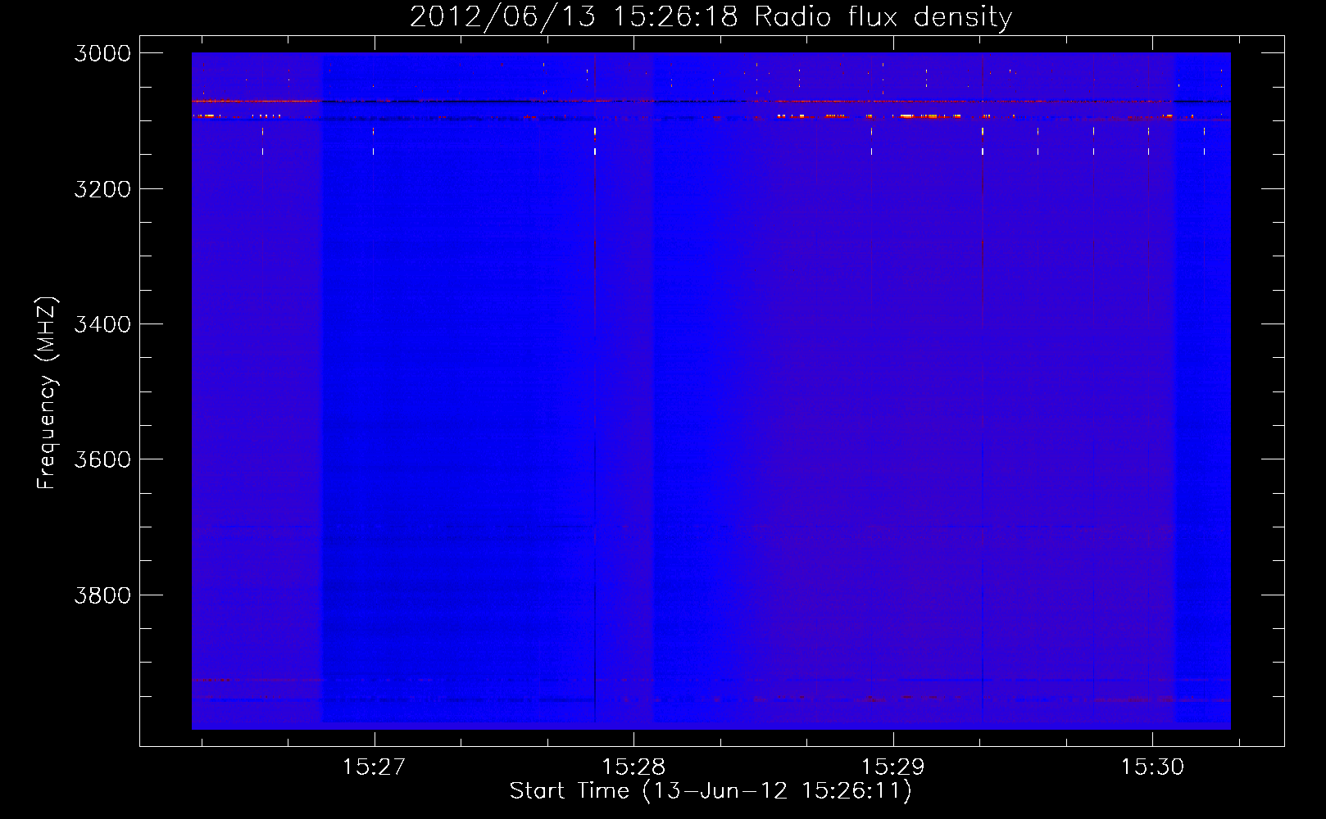
Task: Click the 15:30 time tick label
Action: [1152, 767]
